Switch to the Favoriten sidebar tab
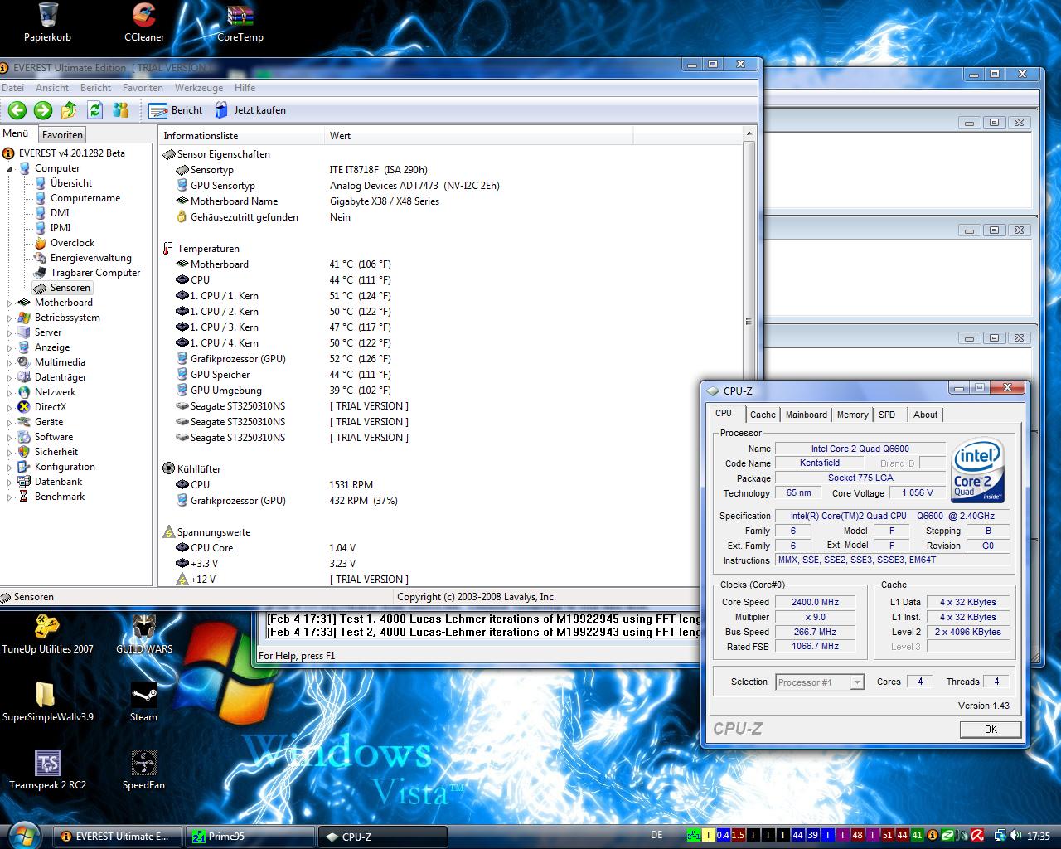1061x849 pixels. tap(62, 135)
